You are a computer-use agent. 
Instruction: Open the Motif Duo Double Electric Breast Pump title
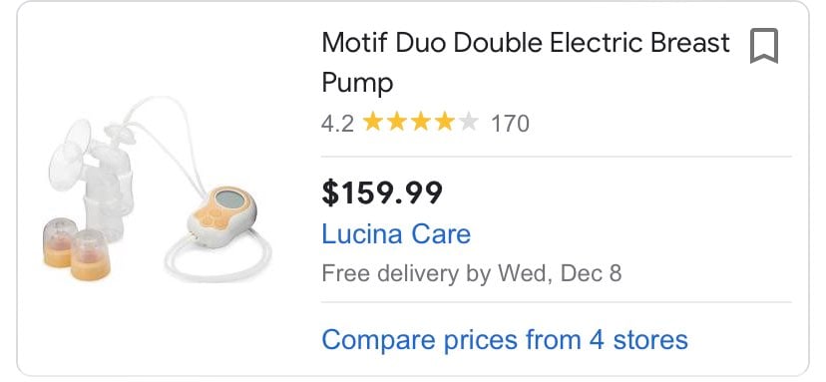[526, 62]
